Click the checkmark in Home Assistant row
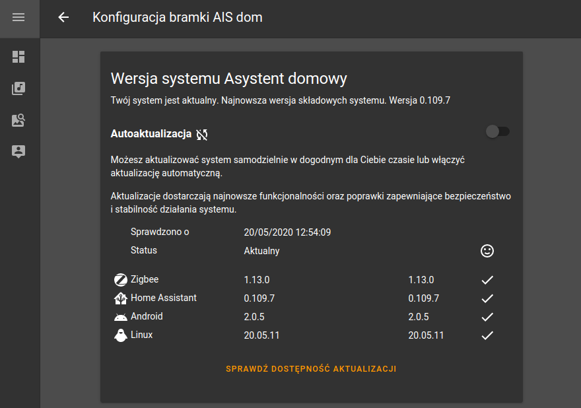 pyautogui.click(x=487, y=298)
